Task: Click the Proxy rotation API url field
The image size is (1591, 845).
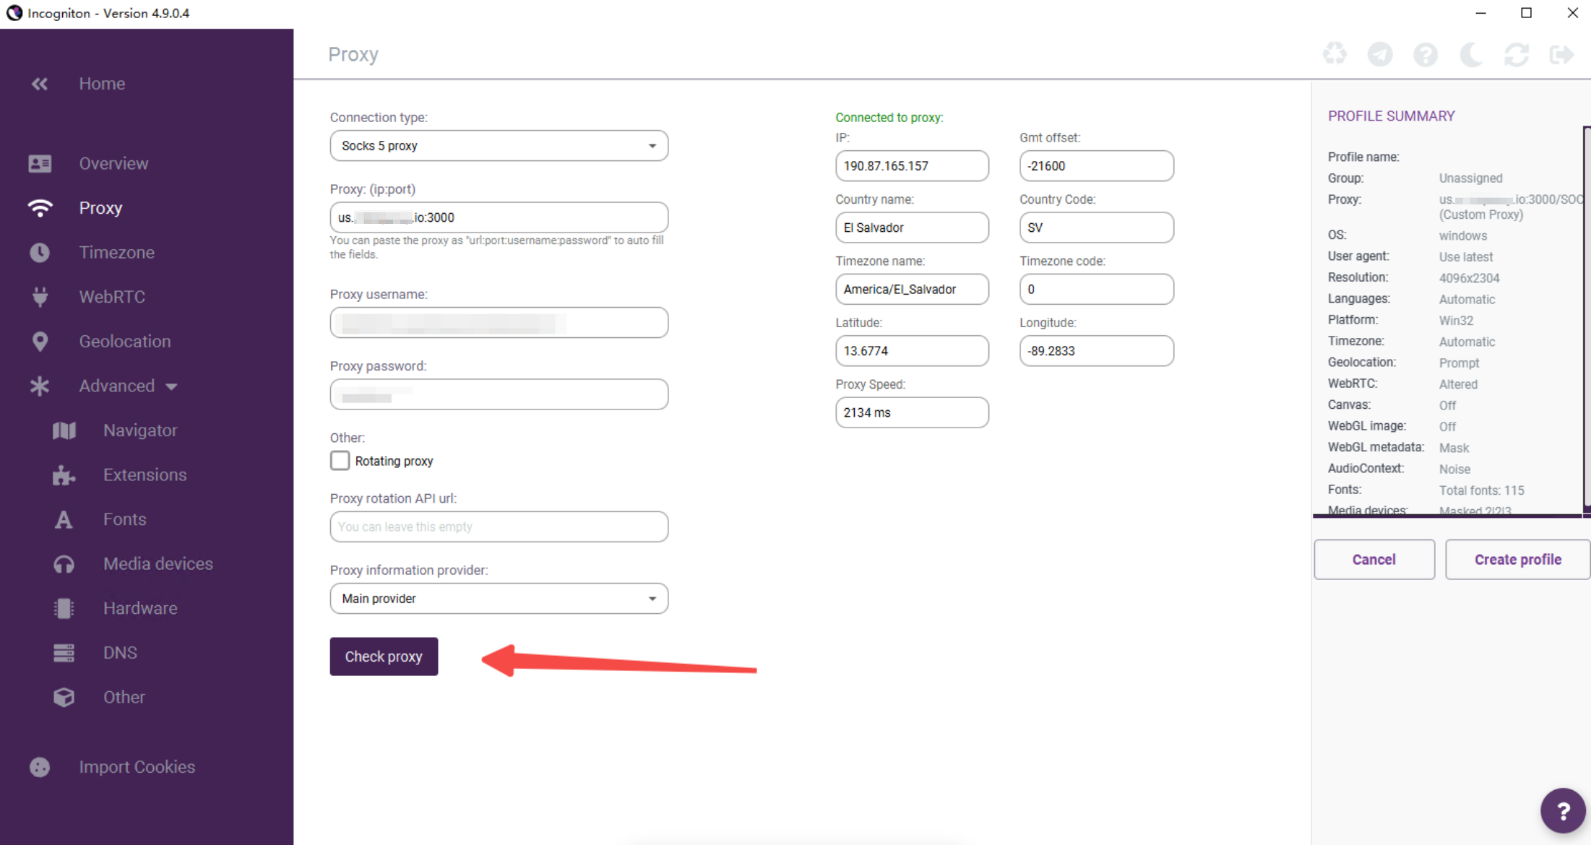Action: tap(499, 527)
